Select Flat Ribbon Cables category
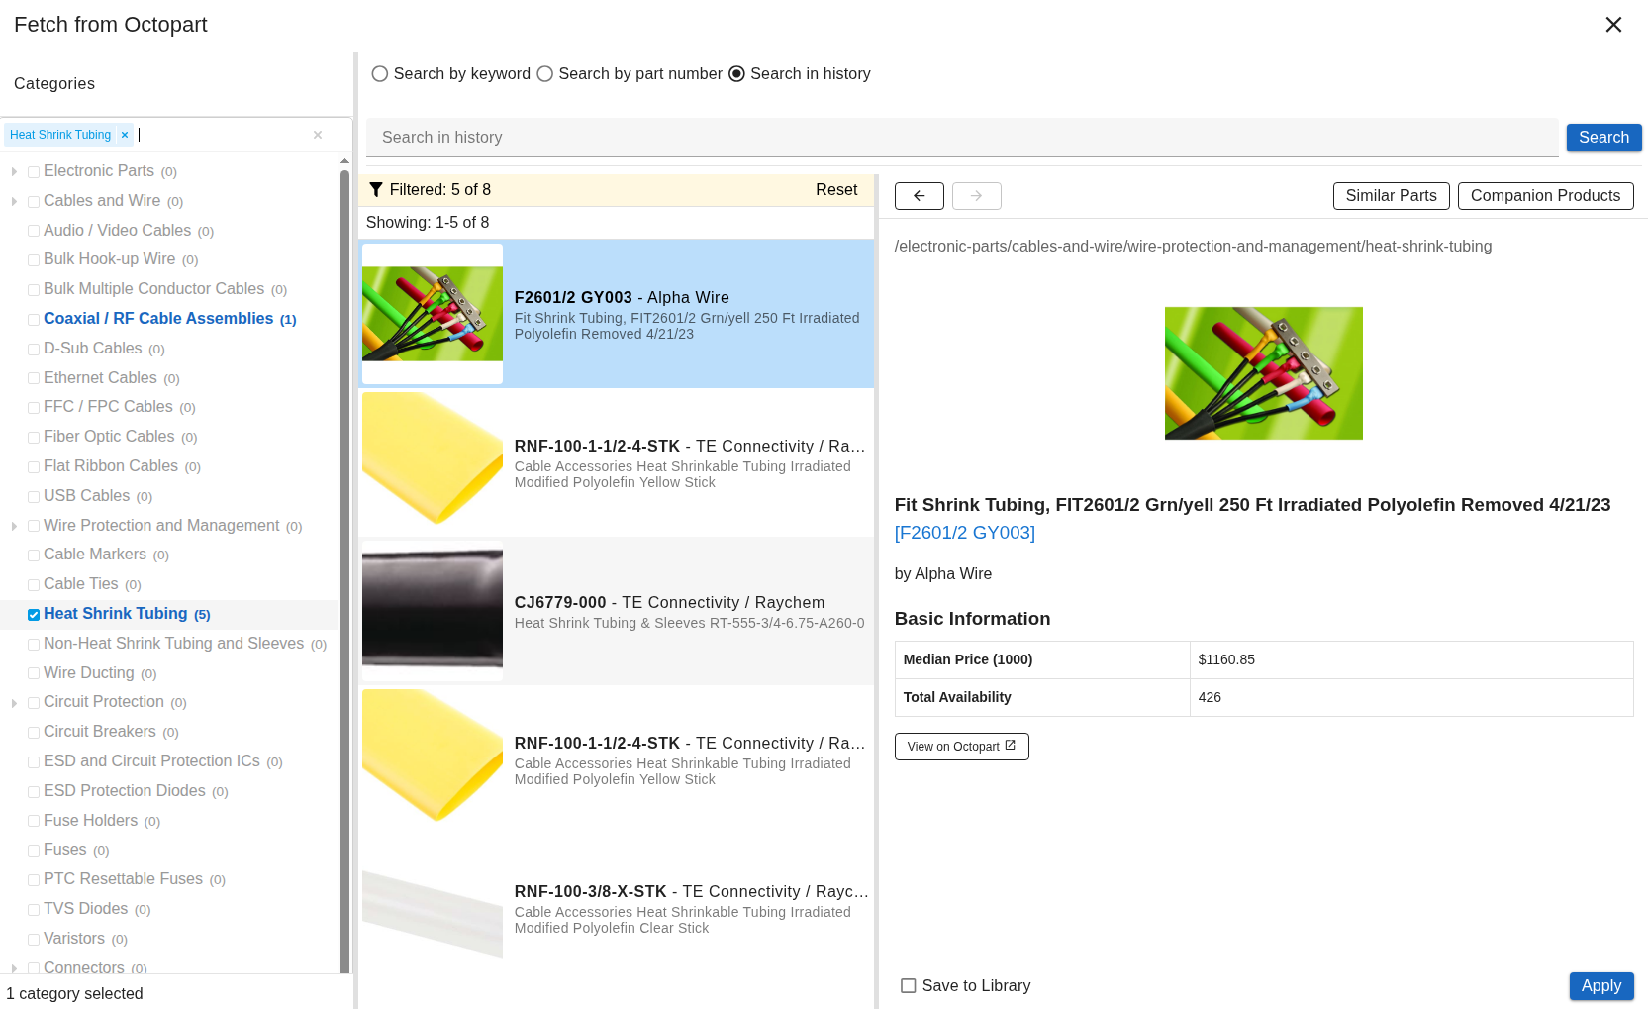 point(111,466)
